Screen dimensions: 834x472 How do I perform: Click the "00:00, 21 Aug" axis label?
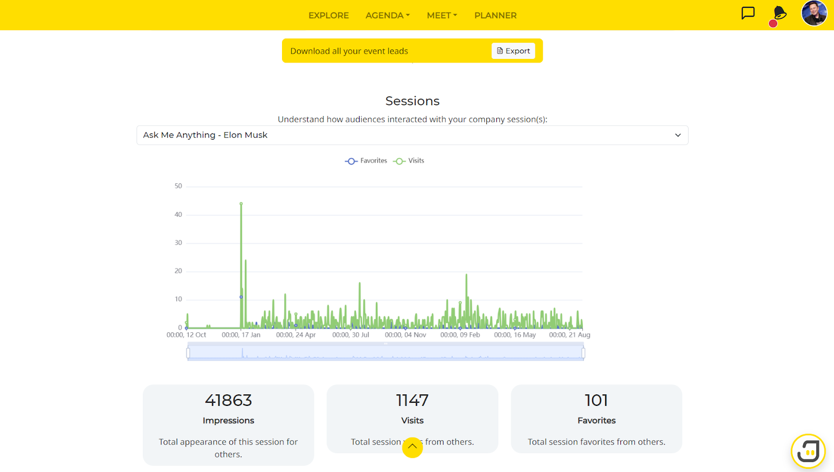[570, 335]
